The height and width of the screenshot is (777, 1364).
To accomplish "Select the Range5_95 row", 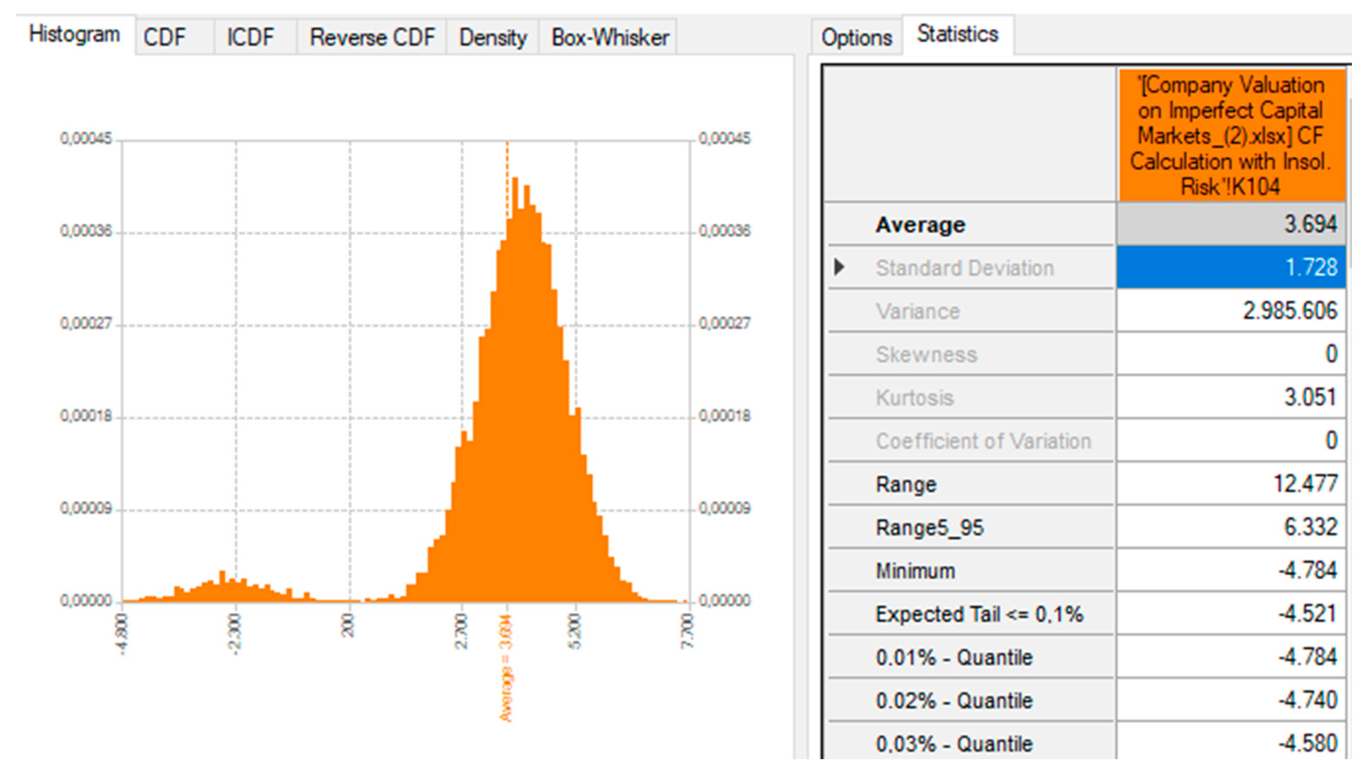I will 930,527.
